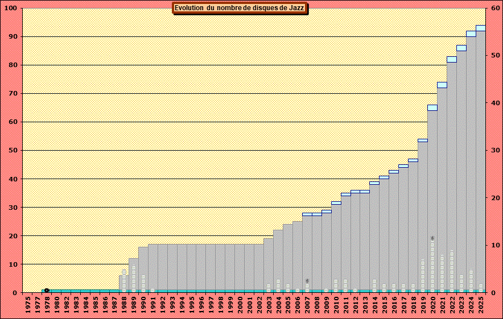Select the x-axis year label 1990
The image size is (503, 319).
click(x=143, y=304)
